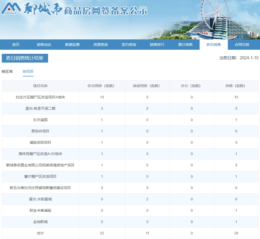Open the 数据监测 navigation item

72,45
